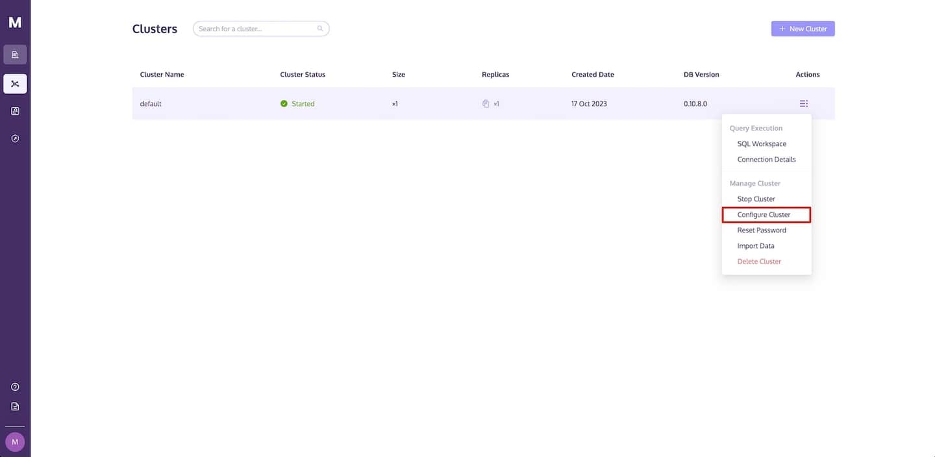Select the Clusters icon in the sidebar

15,84
